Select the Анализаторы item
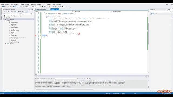The width and height of the screenshot is (173, 97). click(x=13, y=23)
